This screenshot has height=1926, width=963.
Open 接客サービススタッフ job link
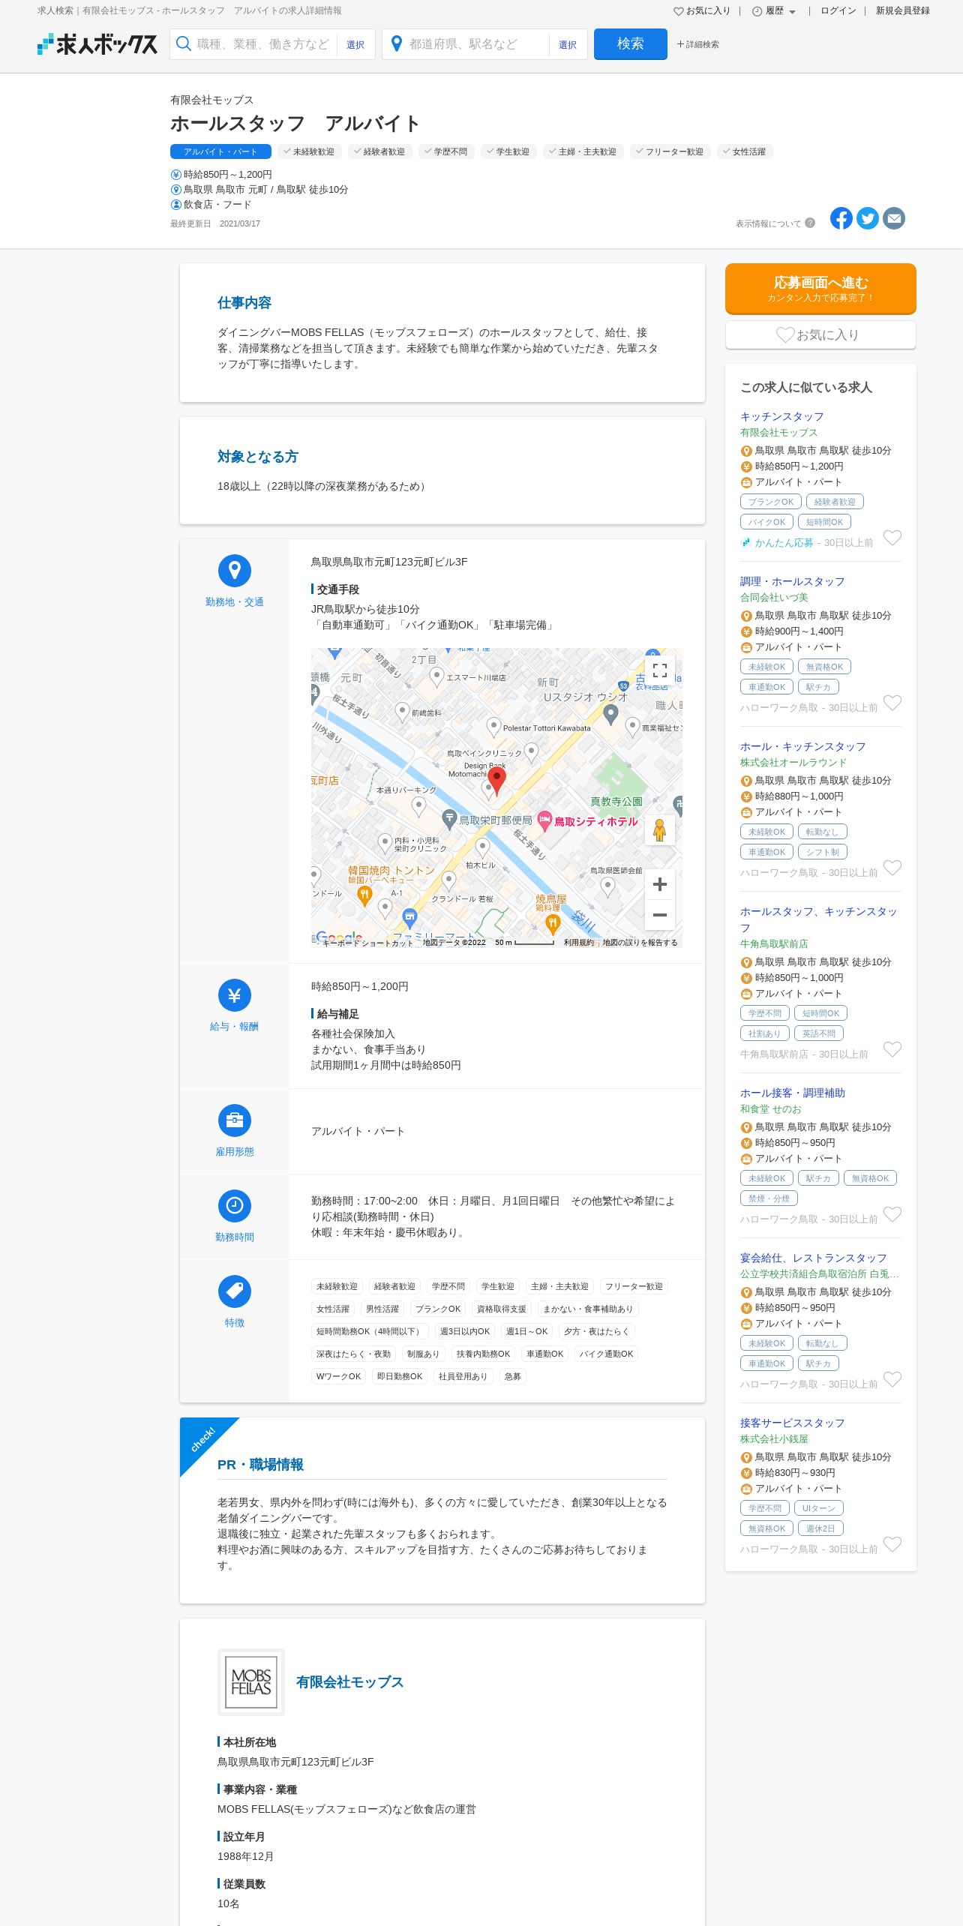point(793,1423)
